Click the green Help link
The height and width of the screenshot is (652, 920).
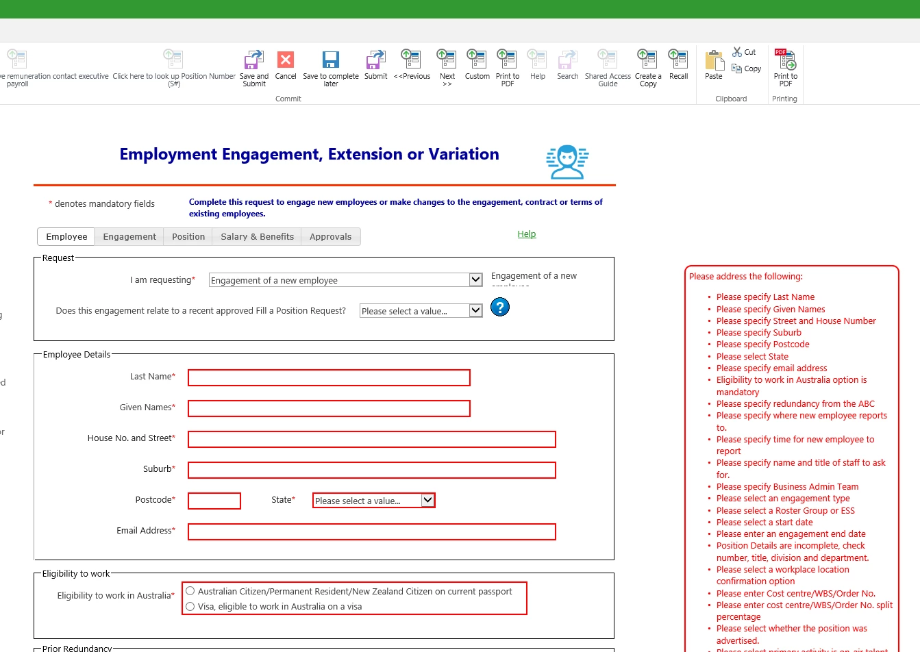coord(527,234)
